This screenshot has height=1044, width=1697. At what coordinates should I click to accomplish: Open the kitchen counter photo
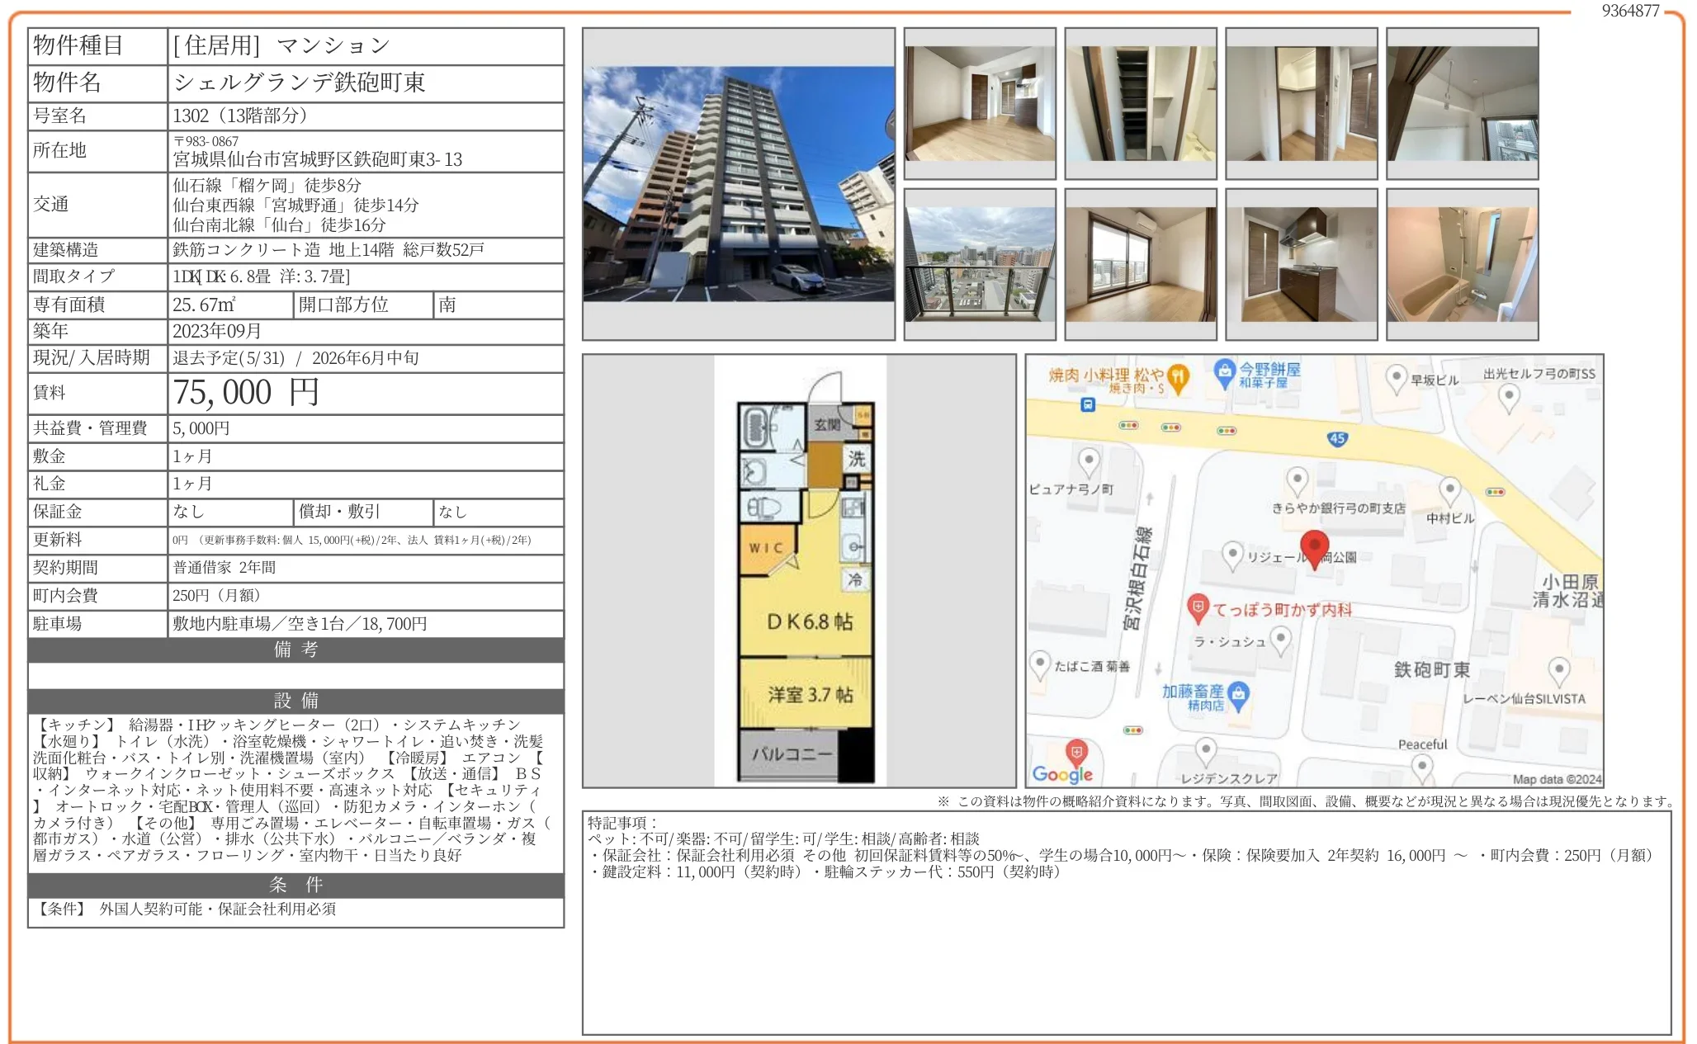1302,264
